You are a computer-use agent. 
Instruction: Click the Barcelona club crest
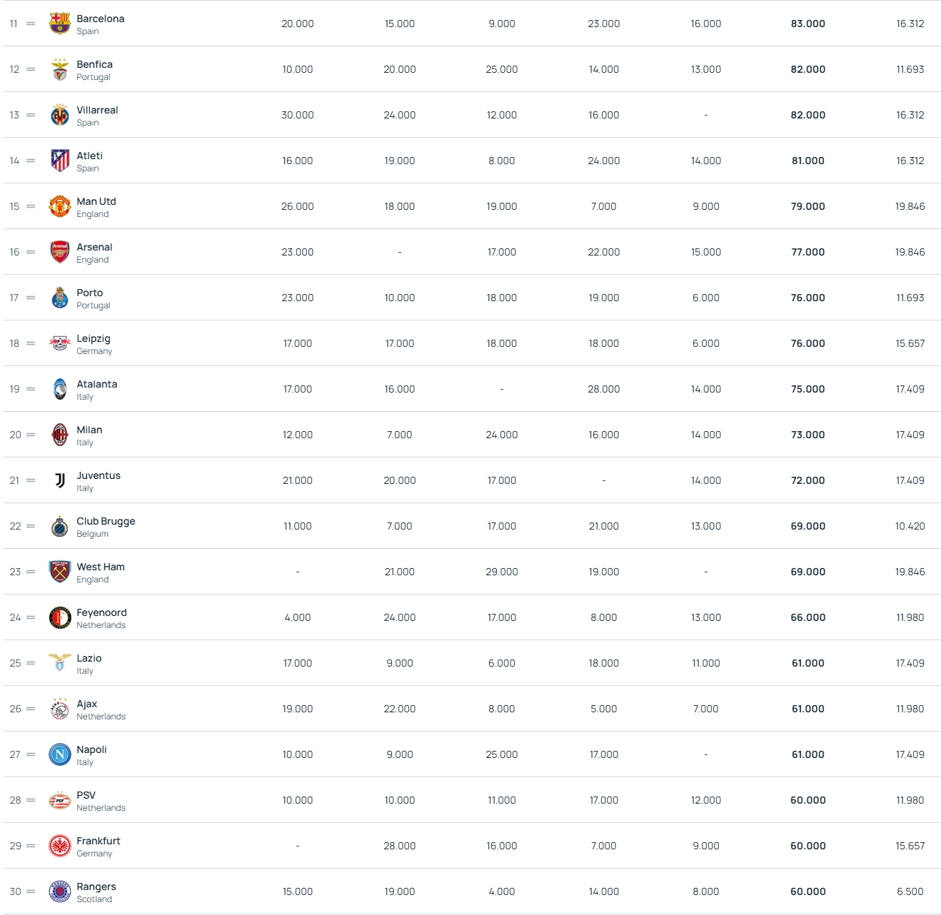coord(60,24)
